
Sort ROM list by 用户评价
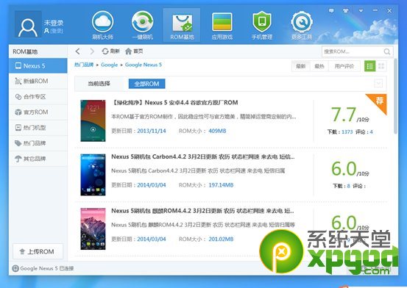click(344, 66)
